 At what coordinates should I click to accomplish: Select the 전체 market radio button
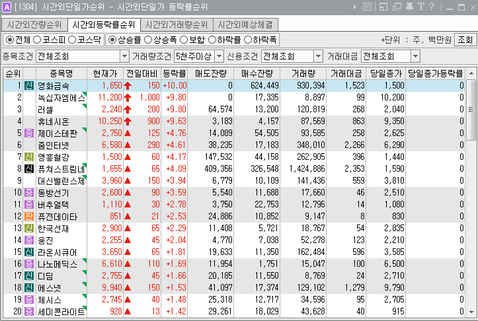click(x=10, y=40)
